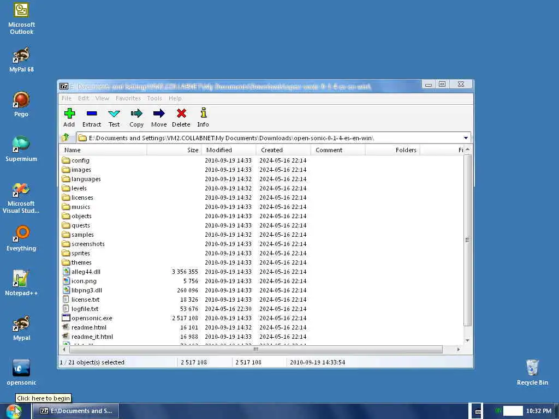Select the libpng3.dll file row
This screenshot has height=419, width=559.
(x=262, y=290)
